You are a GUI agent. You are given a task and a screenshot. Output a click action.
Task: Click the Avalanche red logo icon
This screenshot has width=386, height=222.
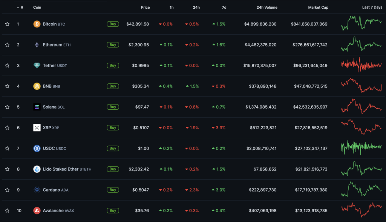37,210
